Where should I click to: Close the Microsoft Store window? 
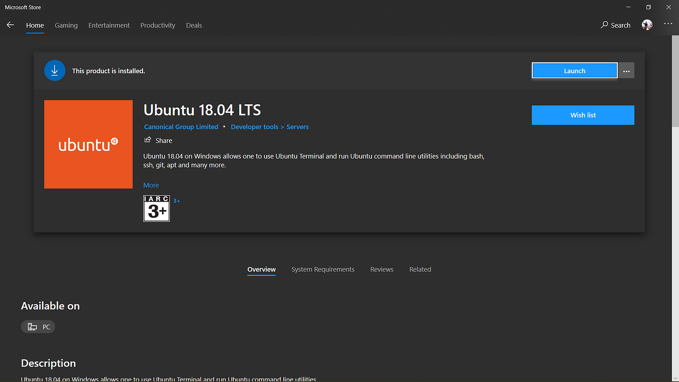668,7
